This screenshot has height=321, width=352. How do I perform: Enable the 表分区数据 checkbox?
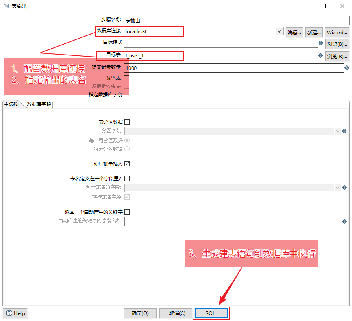[x=127, y=122]
